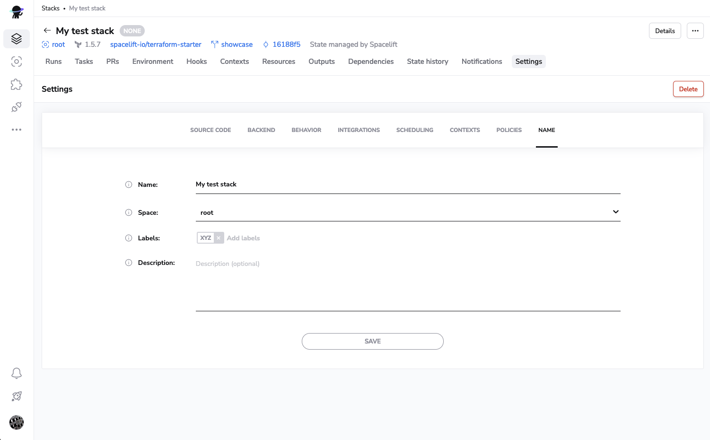This screenshot has width=710, height=440.
Task: Open the three-dot stack actions menu
Action: point(695,31)
